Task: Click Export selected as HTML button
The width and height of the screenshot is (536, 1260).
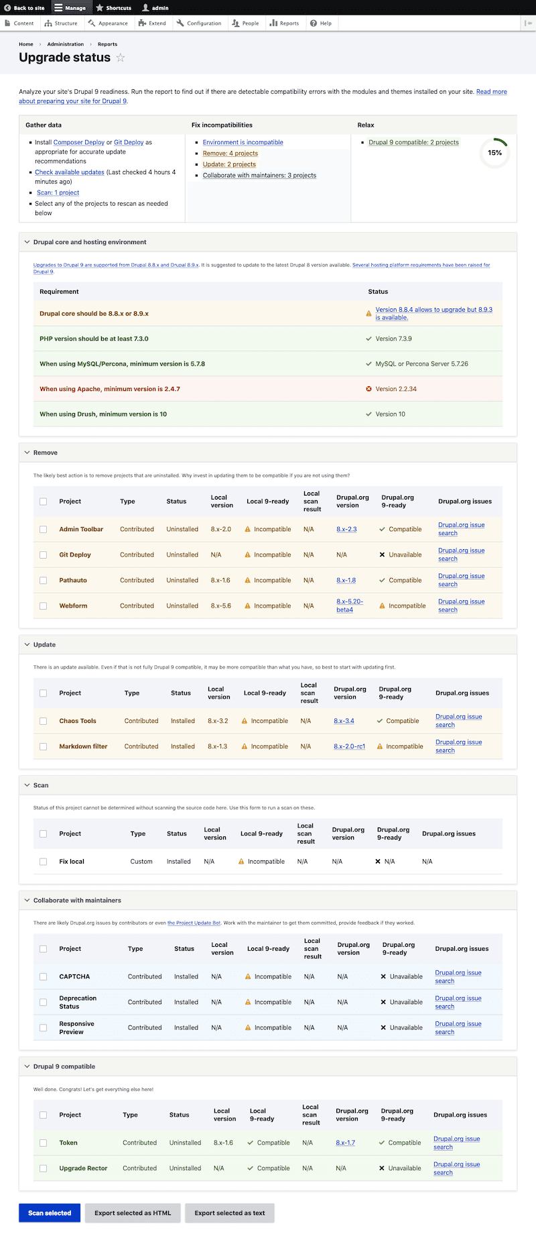Action: click(133, 1213)
